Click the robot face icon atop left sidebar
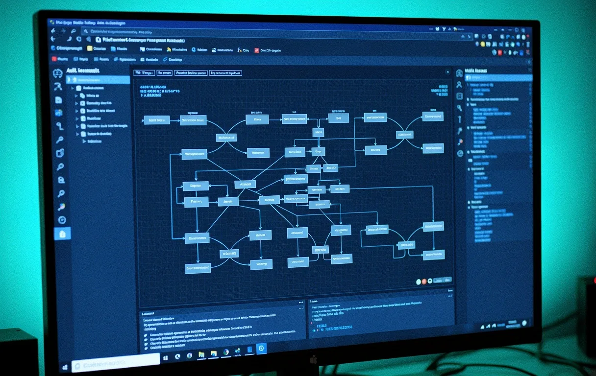Screen dimensions: 596x376 click(58, 72)
